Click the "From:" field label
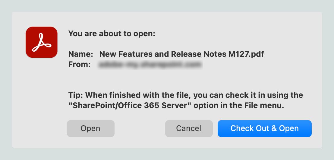334x160 pixels. tap(79, 64)
